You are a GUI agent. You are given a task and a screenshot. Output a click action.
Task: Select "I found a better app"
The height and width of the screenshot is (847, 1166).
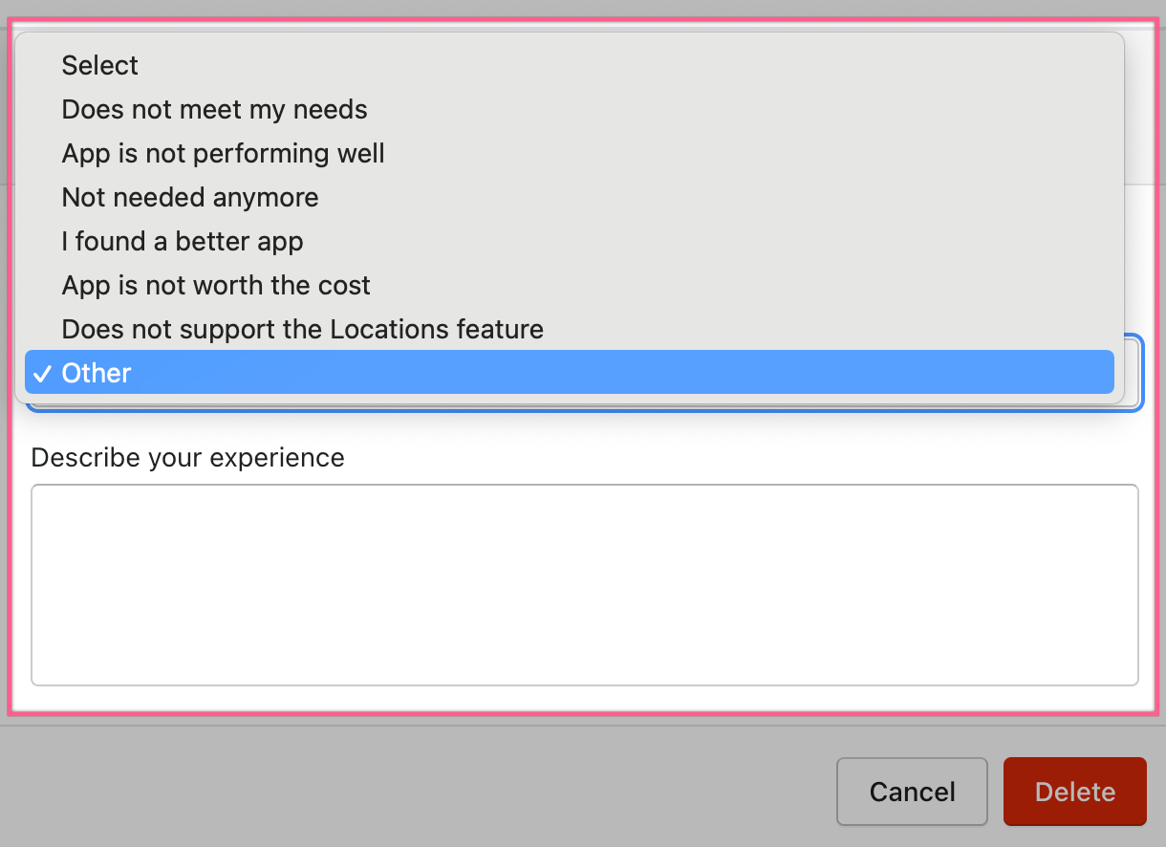click(x=183, y=242)
